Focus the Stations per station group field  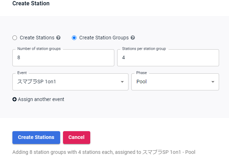coord(168,58)
